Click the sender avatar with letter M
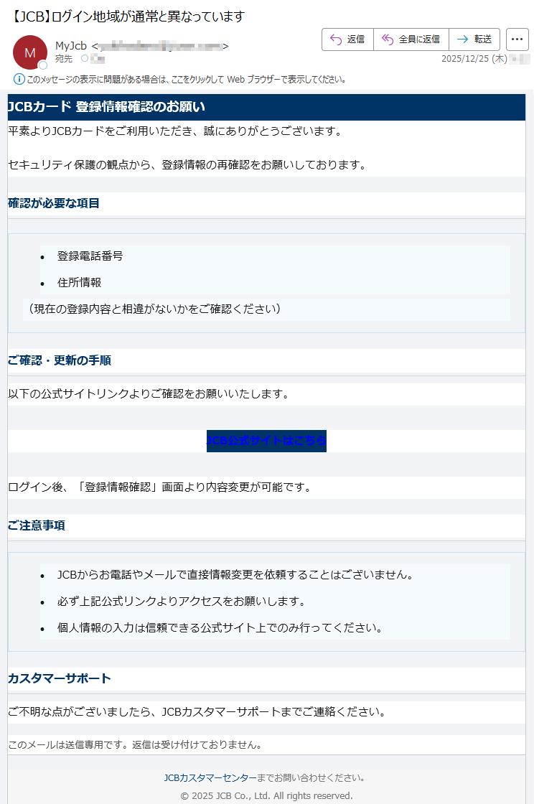Image resolution: width=534 pixels, height=804 pixels. [x=29, y=52]
